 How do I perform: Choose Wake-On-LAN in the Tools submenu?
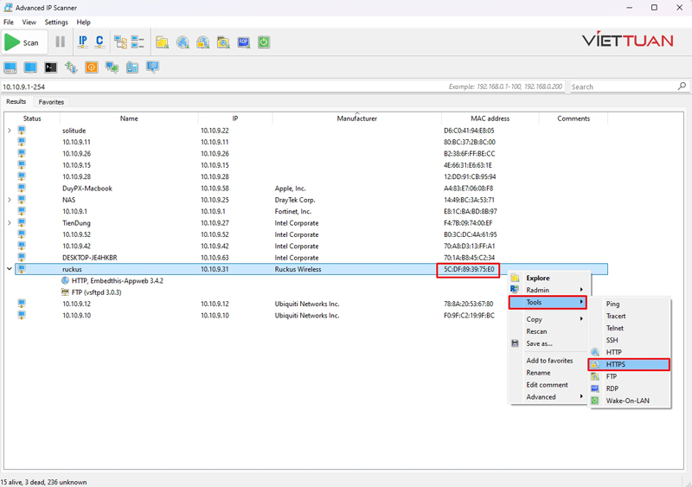tap(628, 401)
